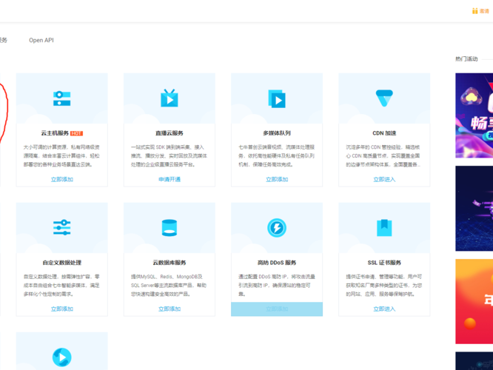Click the CDN acceleration funnel icon
Image resolution: width=493 pixels, height=370 pixels.
[384, 98]
